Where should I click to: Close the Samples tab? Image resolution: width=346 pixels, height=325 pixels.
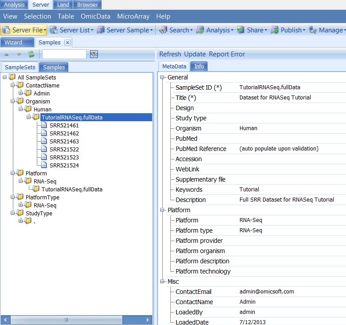pyautogui.click(x=68, y=42)
